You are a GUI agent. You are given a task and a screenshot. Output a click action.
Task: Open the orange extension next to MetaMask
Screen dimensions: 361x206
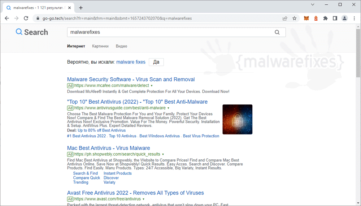click(316, 18)
